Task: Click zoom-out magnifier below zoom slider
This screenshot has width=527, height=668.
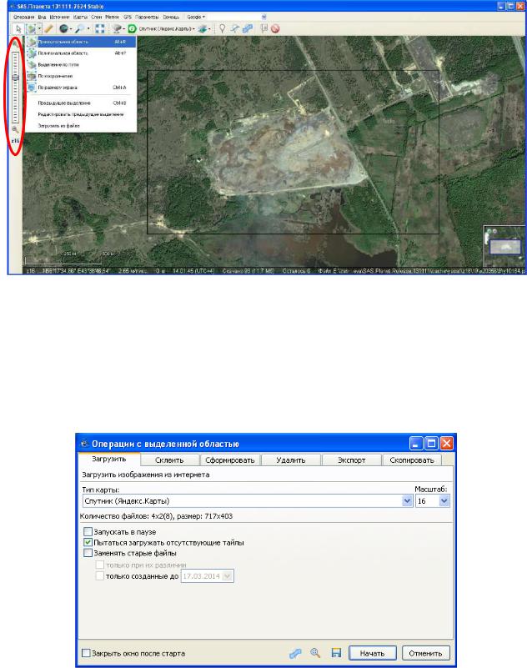Action: pyautogui.click(x=15, y=129)
